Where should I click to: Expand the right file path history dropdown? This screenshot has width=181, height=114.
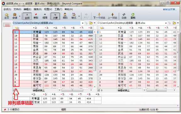tap(166, 23)
